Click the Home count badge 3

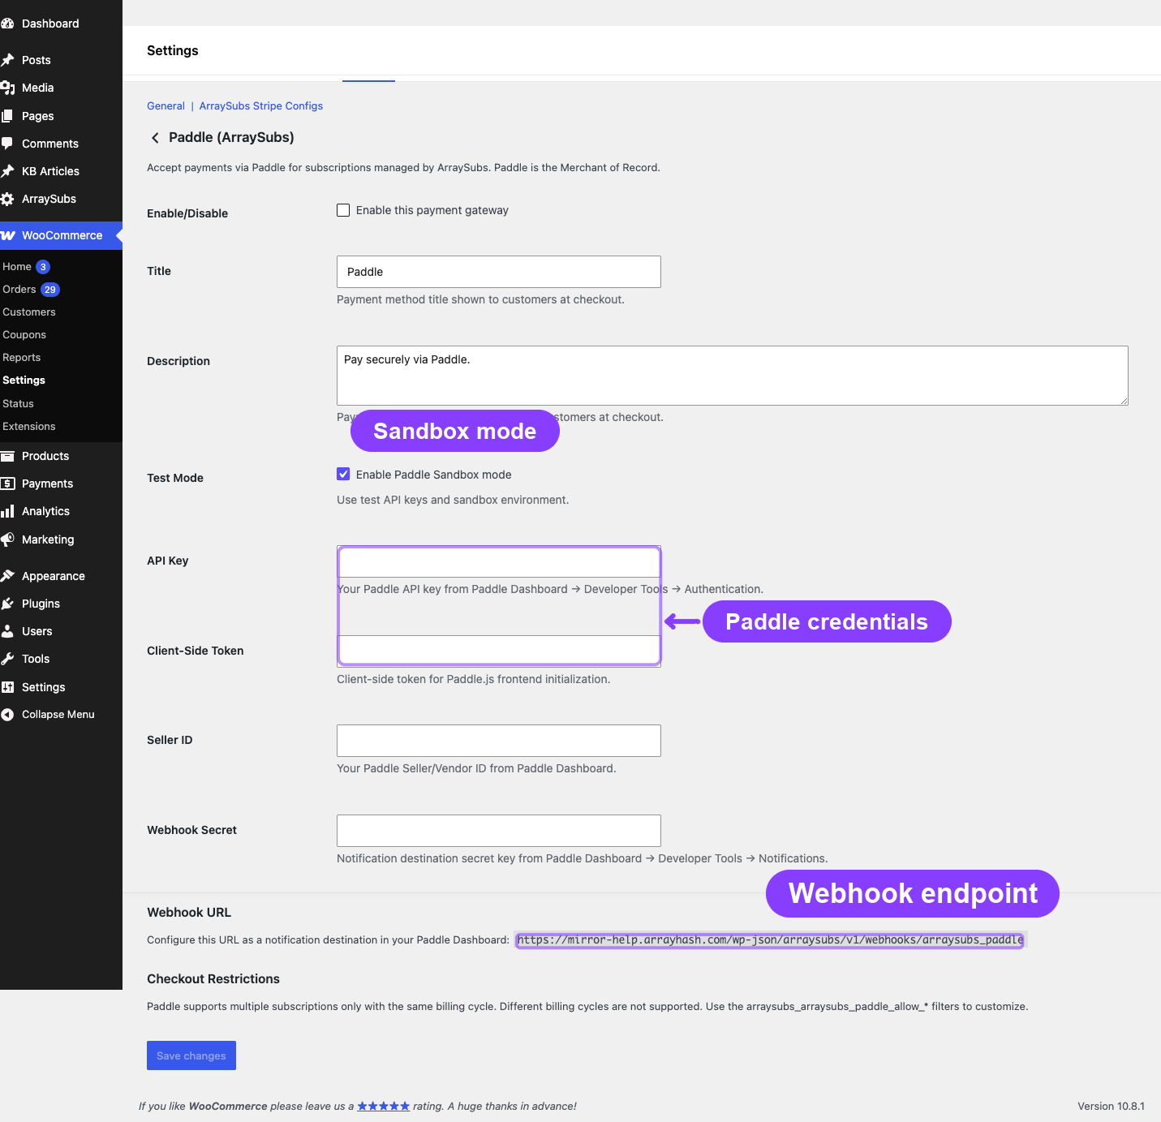pyautogui.click(x=43, y=267)
